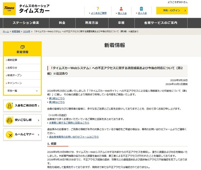Click the 使いこなし術 car icon
The width and height of the screenshot is (201, 170).
coord(9,120)
